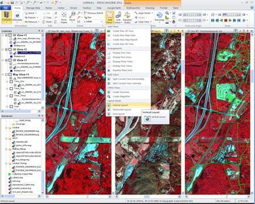Toggle the Time_Three frame checkbox

(x=11, y=96)
